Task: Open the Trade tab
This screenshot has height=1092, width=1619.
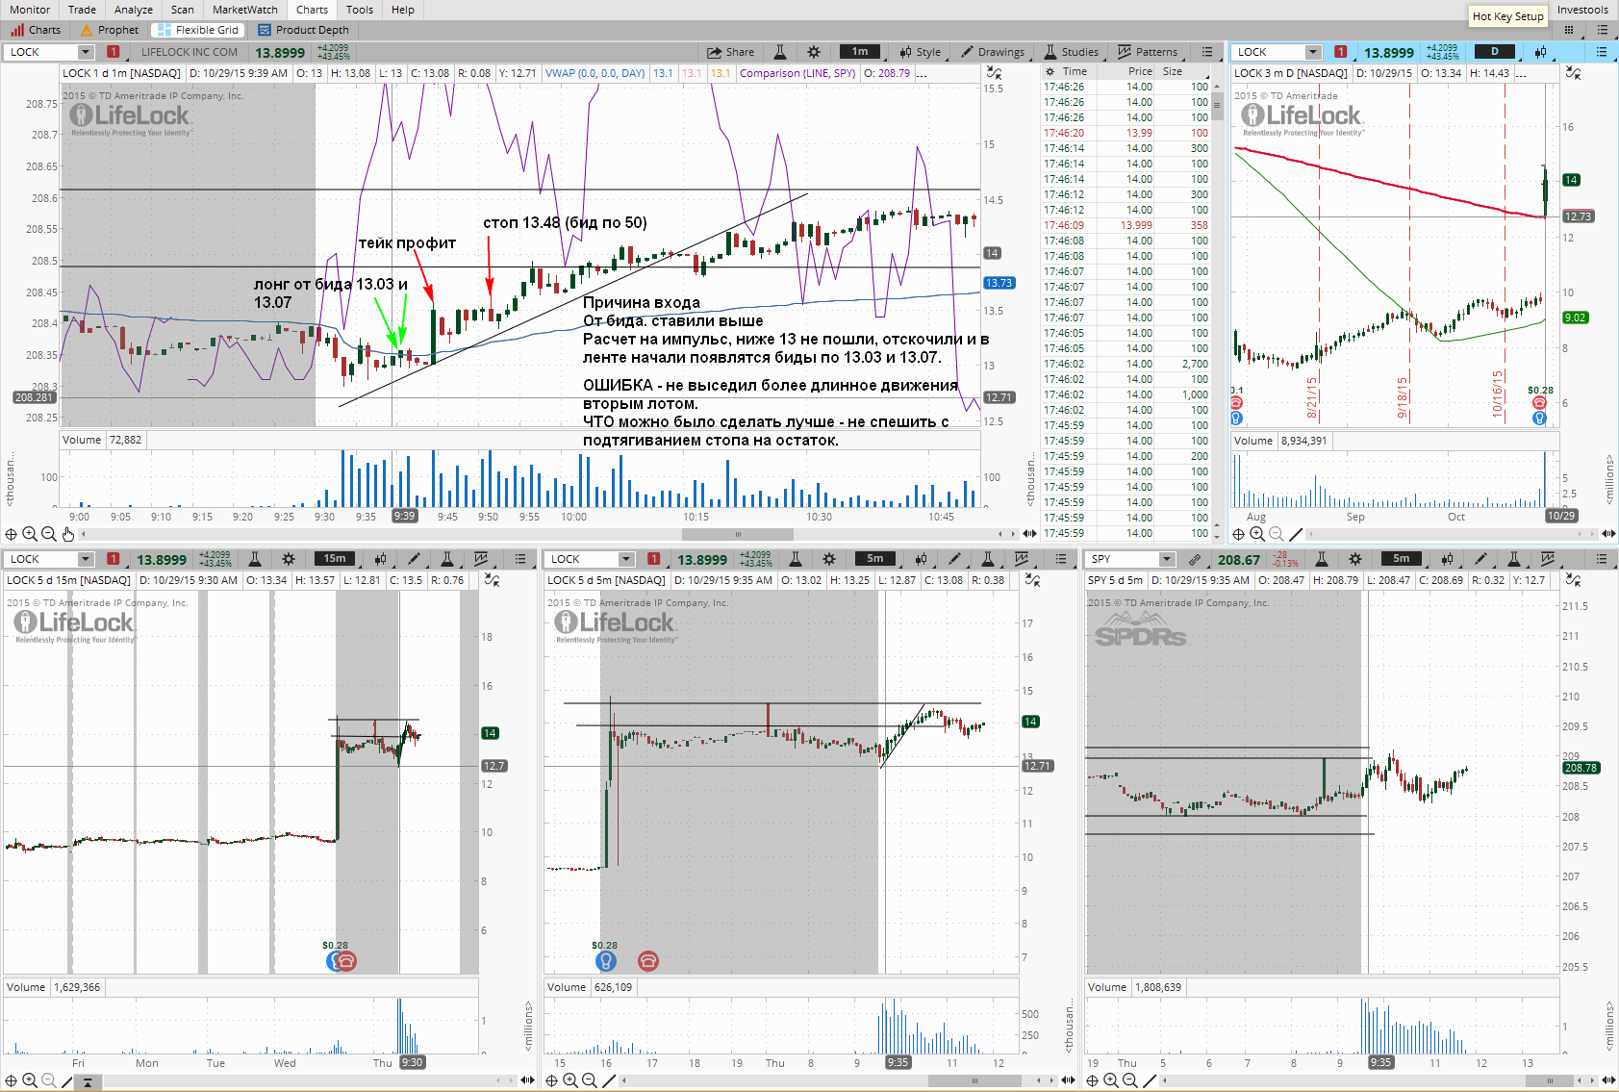Action: click(x=82, y=10)
